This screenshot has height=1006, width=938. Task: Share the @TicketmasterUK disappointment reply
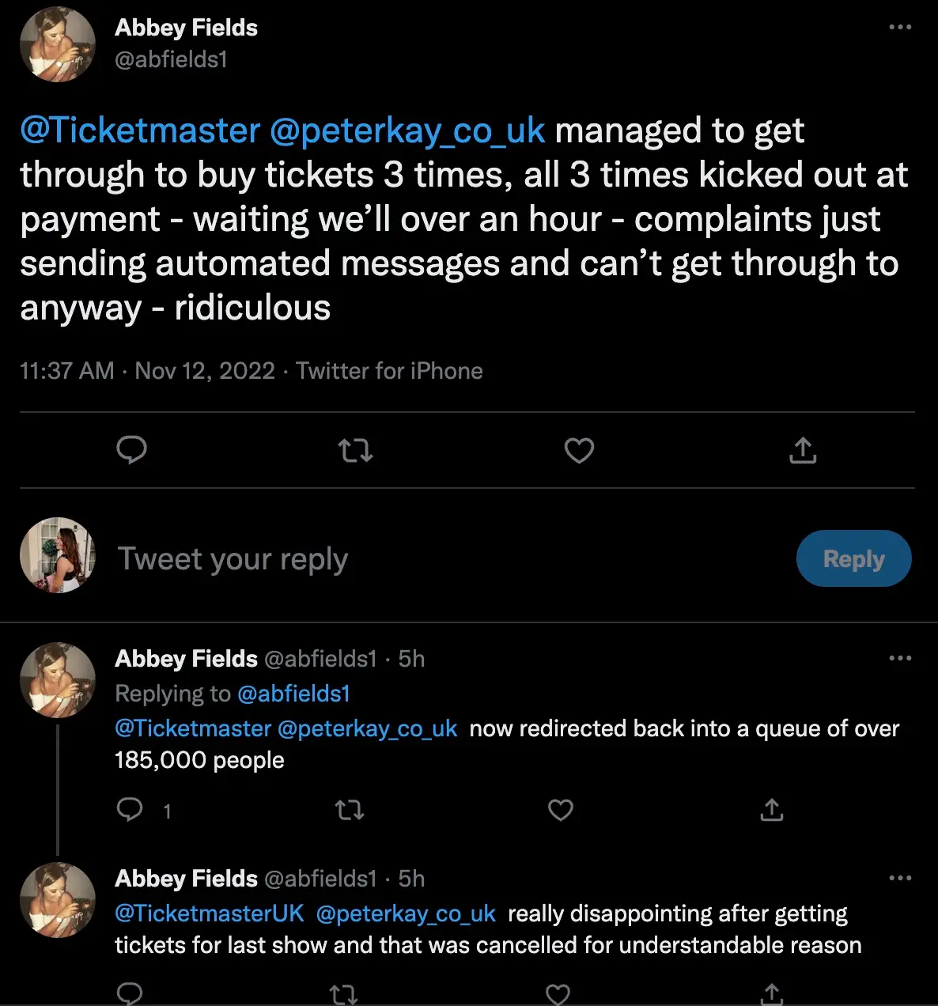771,993
